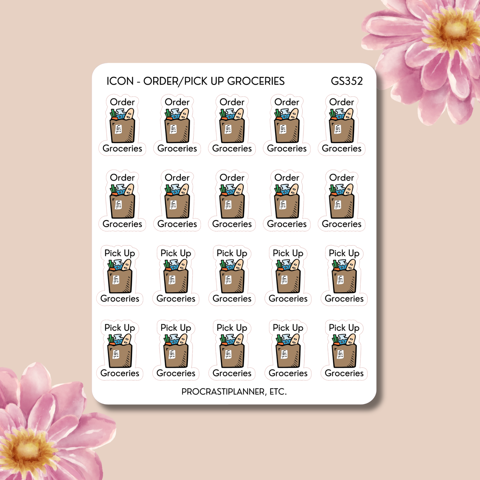Select middle Order Groceries sticker in top row

coord(232,125)
